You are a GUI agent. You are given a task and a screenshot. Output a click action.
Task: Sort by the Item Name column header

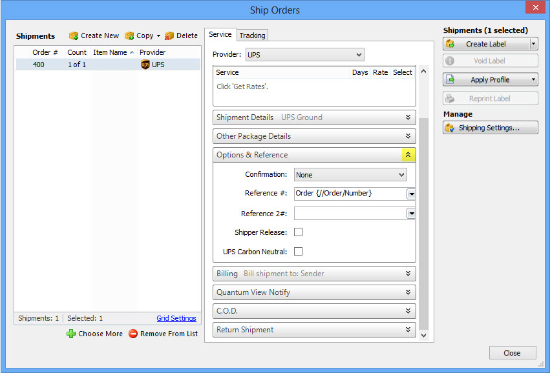click(x=114, y=52)
